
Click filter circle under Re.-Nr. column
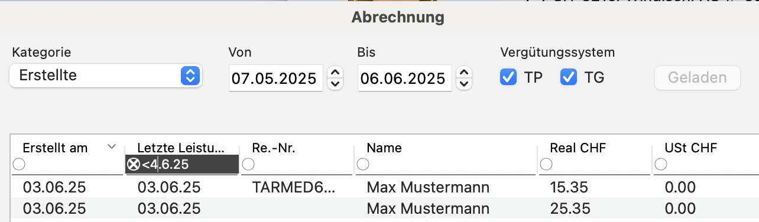pos(248,164)
